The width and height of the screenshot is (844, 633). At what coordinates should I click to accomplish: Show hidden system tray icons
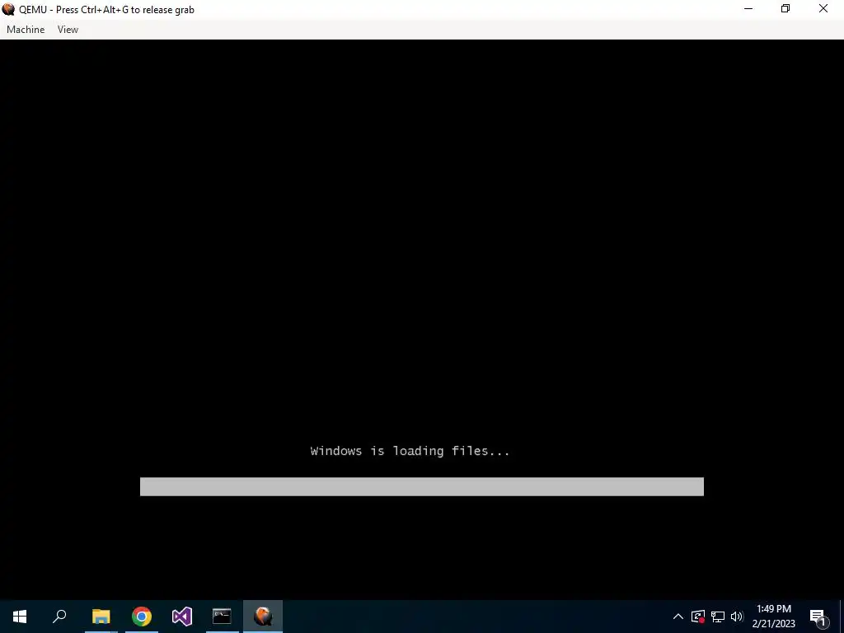[x=678, y=617]
